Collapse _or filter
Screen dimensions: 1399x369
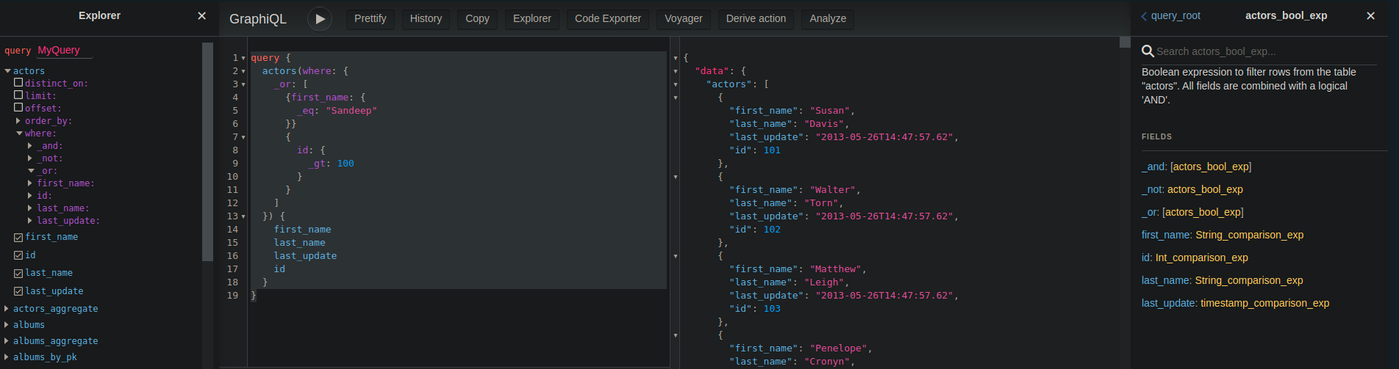click(31, 171)
